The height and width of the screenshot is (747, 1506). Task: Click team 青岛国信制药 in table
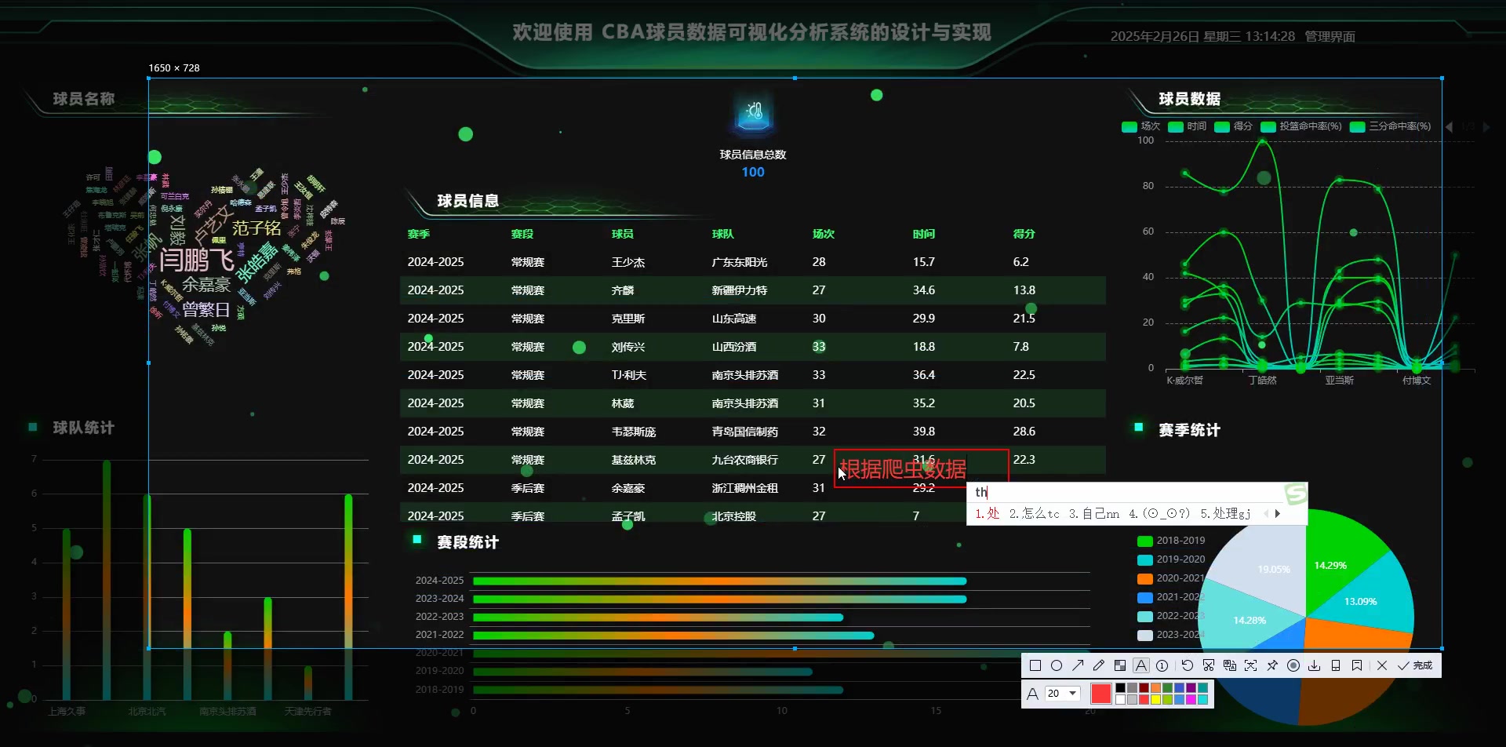745,432
